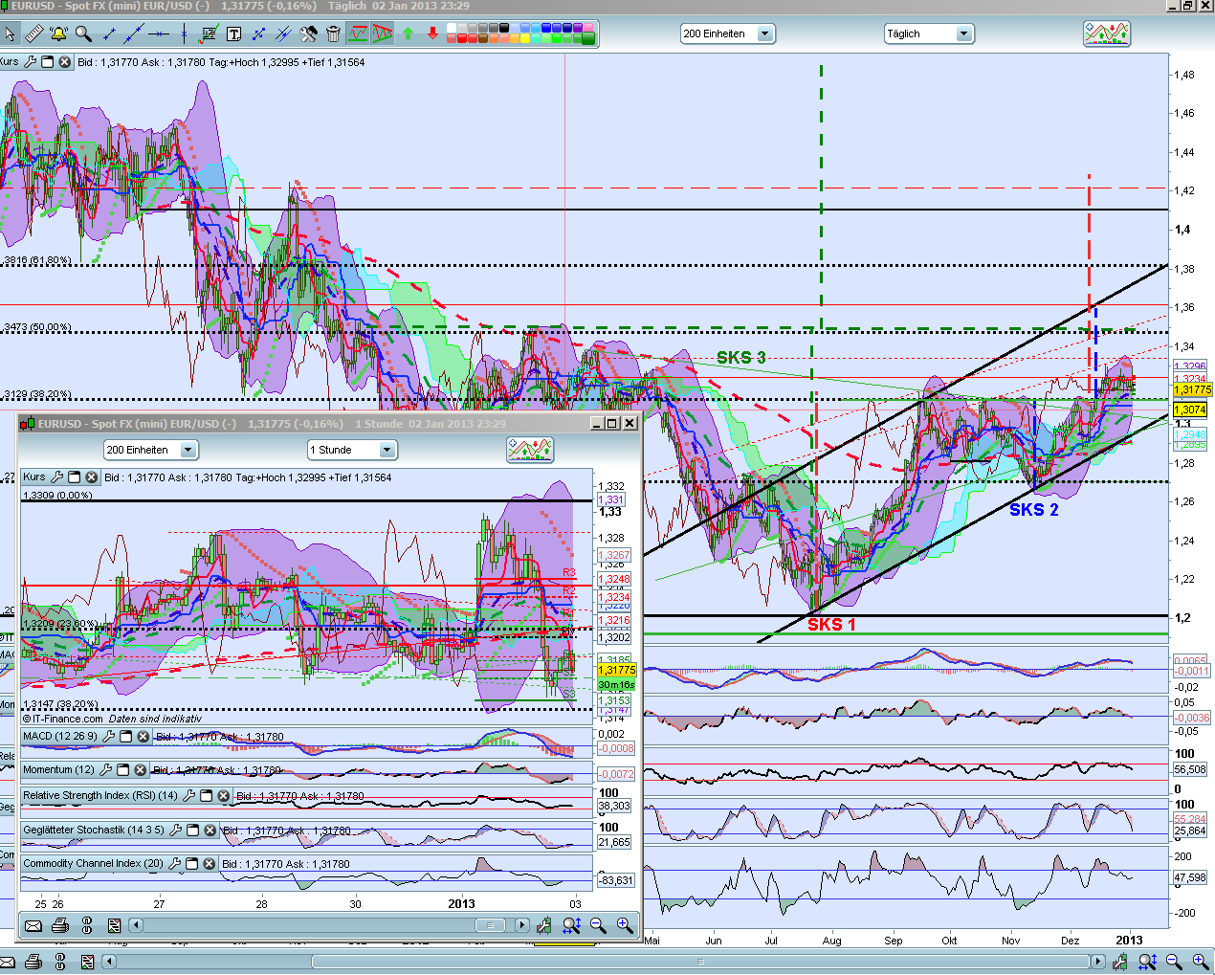
Task: Open 200 Einheiten dropdown in main chart
Action: click(x=764, y=34)
